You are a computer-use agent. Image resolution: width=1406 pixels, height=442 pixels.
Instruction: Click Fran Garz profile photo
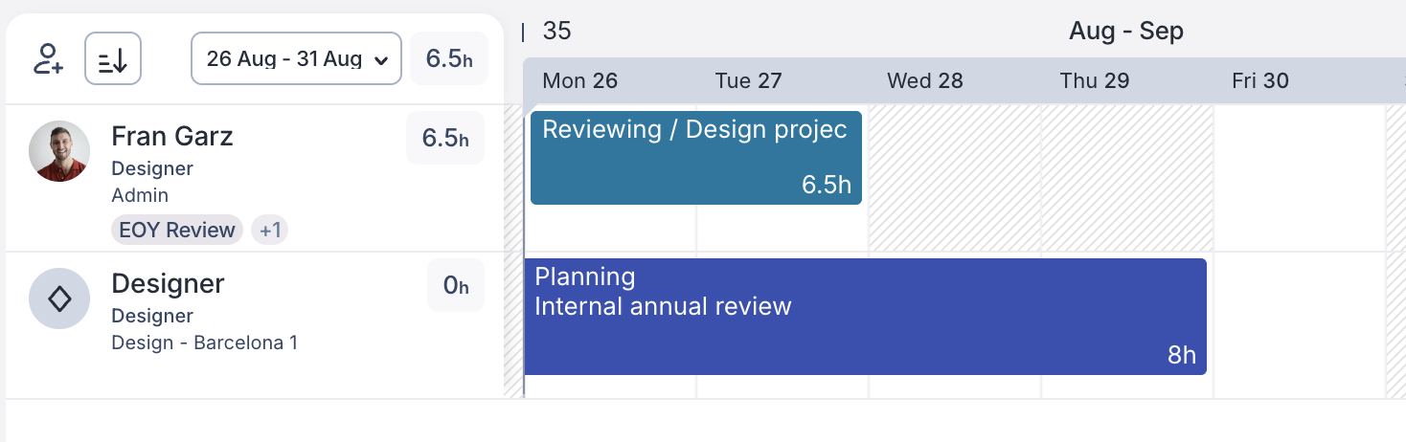(x=59, y=151)
